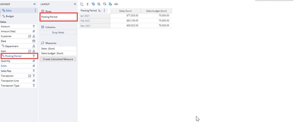Select the Sales budget (Sum) measure in layout
Image resolution: width=305 pixels, height=122 pixels.
(x=58, y=53)
